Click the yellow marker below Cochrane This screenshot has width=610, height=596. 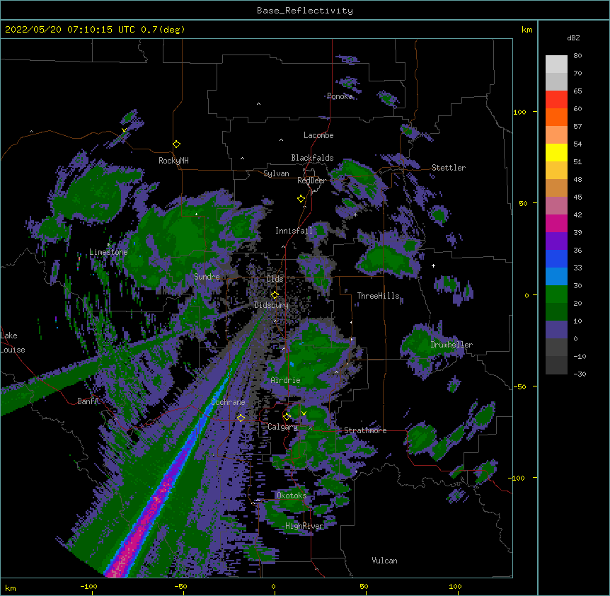coord(241,418)
